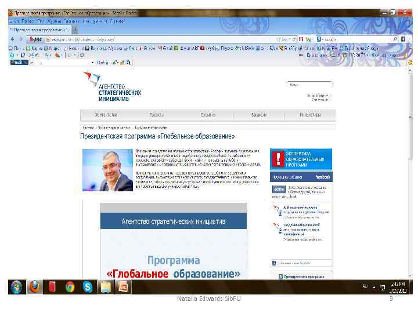The image size is (418, 313).
Task: Open the mail.ru toolbar search dropdown arrow
Action: (92, 63)
